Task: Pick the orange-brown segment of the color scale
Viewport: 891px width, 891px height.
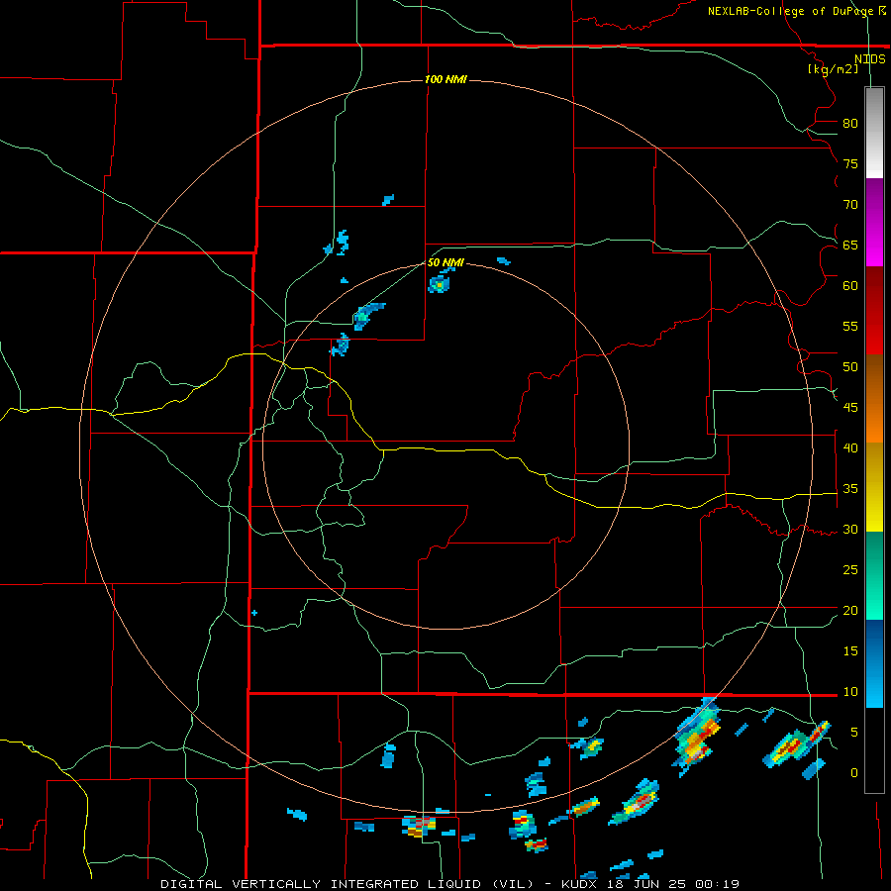Action: (x=874, y=398)
